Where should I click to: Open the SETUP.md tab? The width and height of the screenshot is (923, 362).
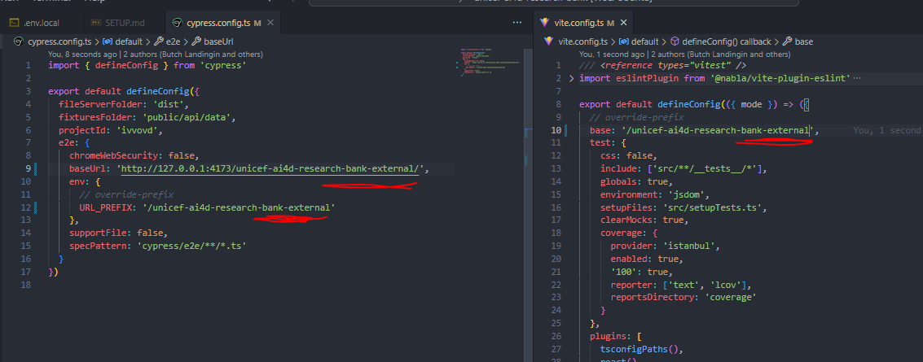point(122,23)
